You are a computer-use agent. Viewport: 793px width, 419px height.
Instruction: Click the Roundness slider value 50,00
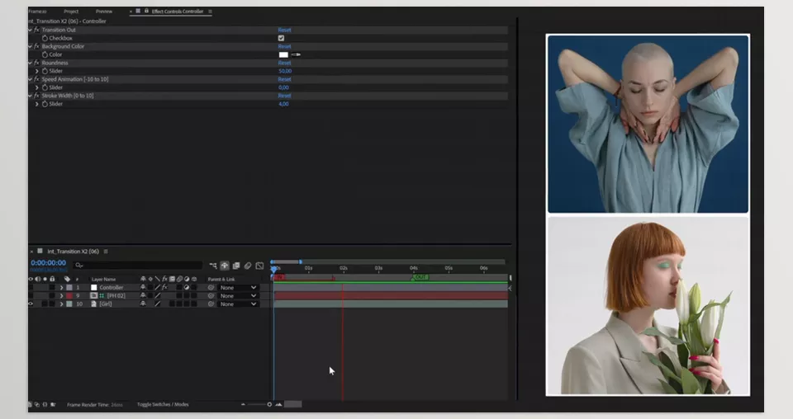[x=285, y=71]
